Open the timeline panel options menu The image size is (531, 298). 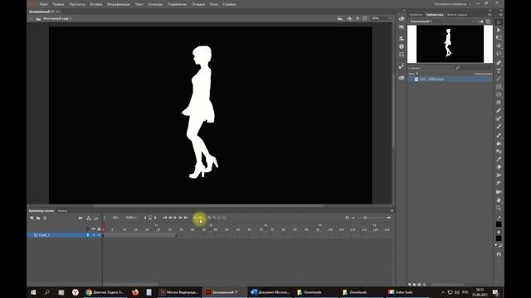(392, 211)
